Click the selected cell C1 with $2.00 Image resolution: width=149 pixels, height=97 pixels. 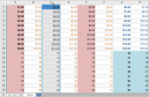(x=51, y=7)
